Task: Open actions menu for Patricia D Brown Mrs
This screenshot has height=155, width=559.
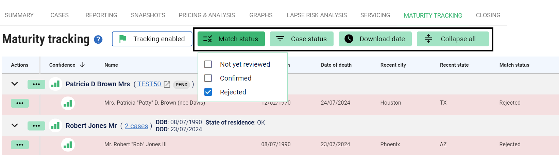Action: (36, 84)
